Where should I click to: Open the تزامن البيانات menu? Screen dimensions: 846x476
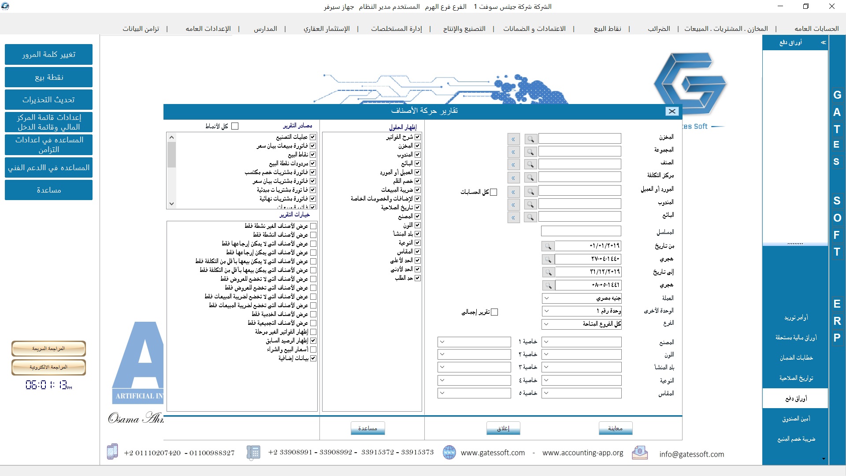click(x=141, y=29)
